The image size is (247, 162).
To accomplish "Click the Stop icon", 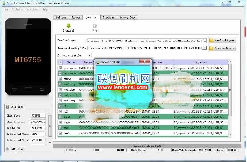I will (94, 25).
